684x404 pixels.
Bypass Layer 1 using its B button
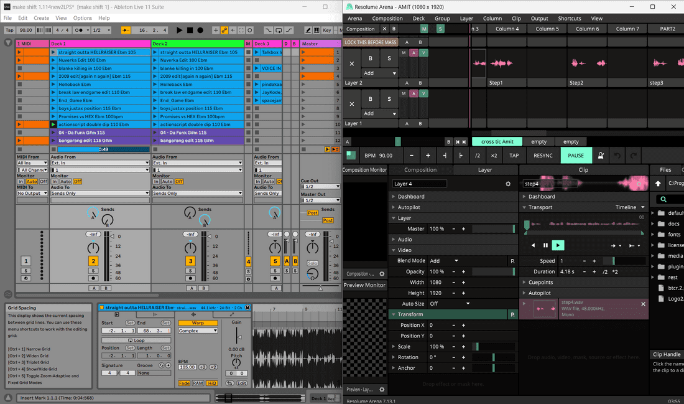pyautogui.click(x=371, y=98)
